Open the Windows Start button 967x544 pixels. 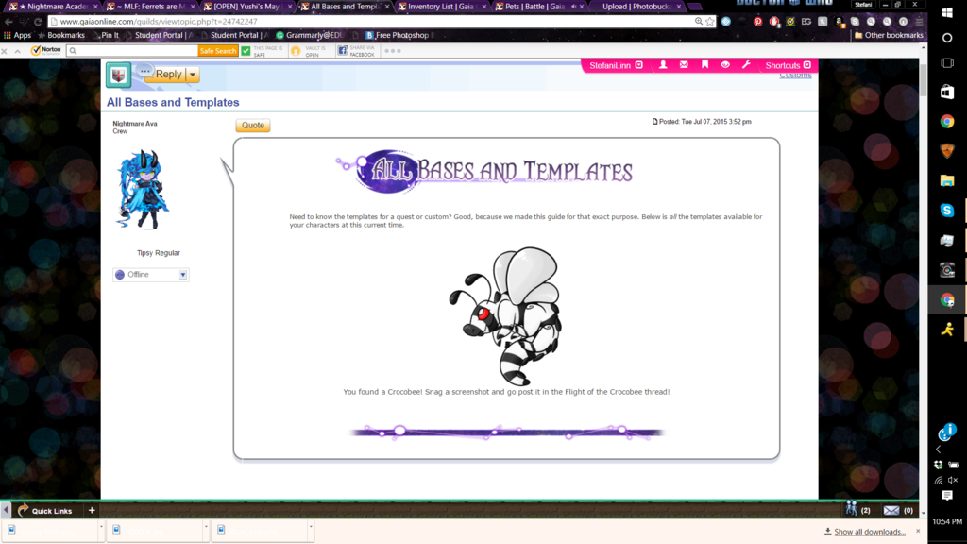(947, 11)
